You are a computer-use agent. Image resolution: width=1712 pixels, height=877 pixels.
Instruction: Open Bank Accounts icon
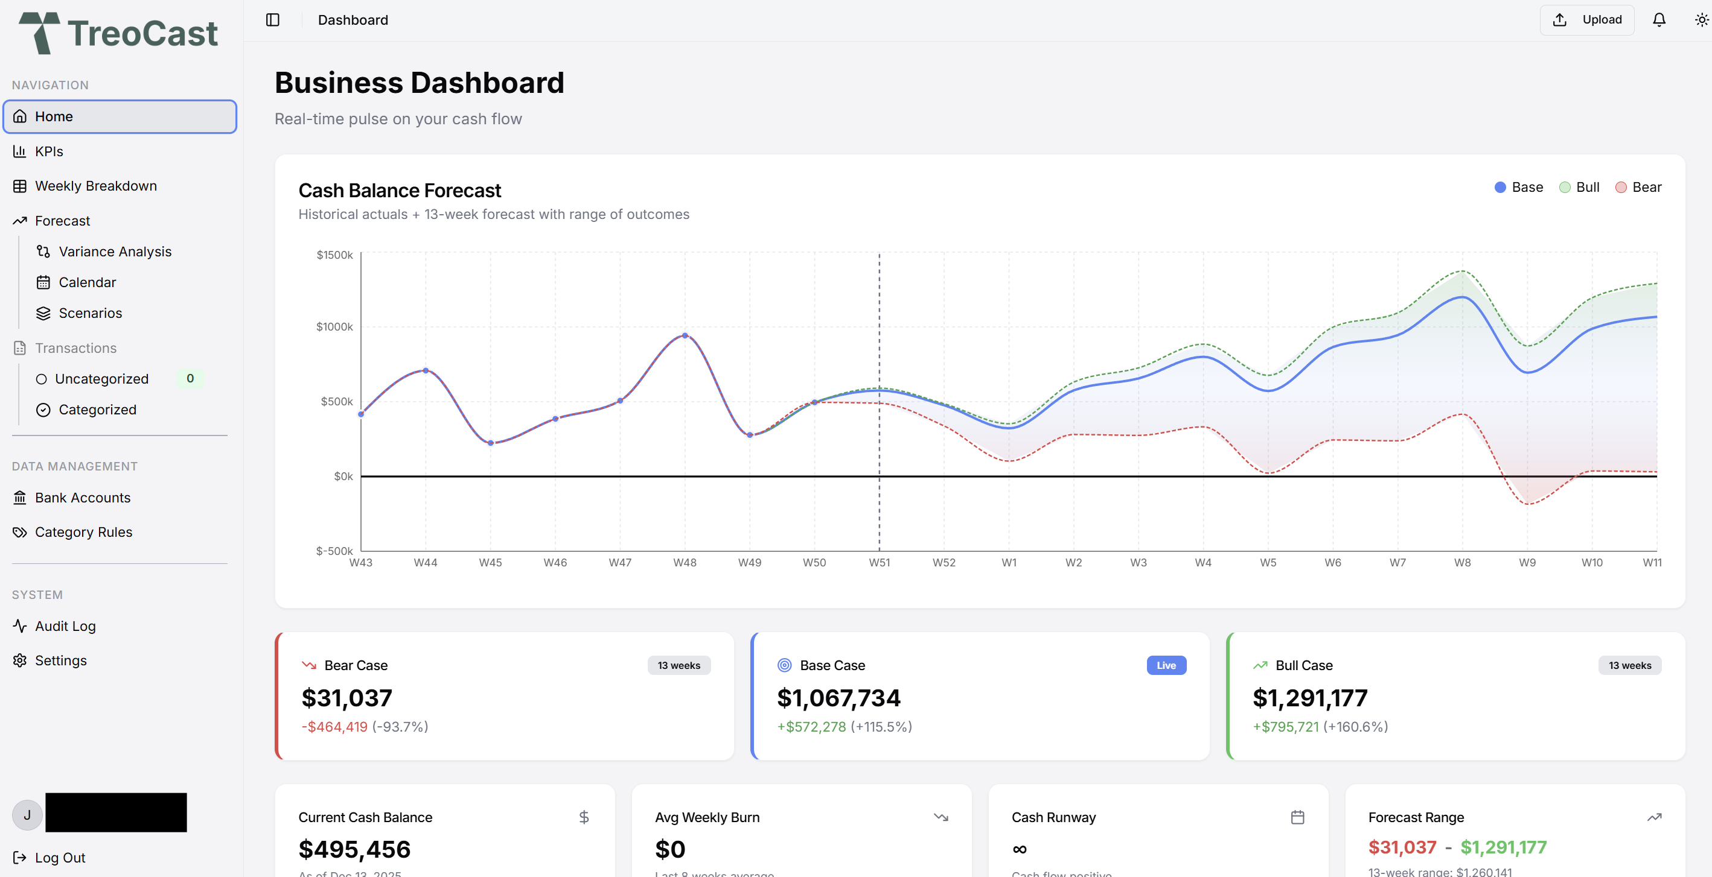coord(20,497)
